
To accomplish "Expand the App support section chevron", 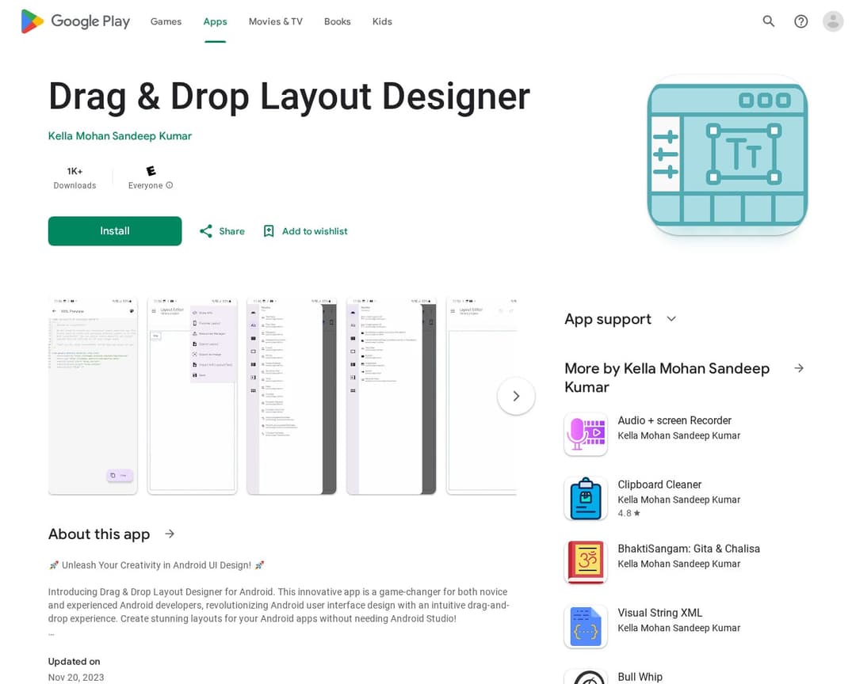I will (671, 319).
